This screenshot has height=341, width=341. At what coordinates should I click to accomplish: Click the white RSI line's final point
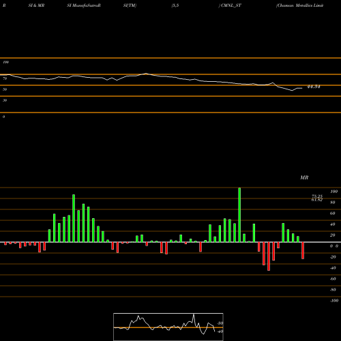point(302,88)
